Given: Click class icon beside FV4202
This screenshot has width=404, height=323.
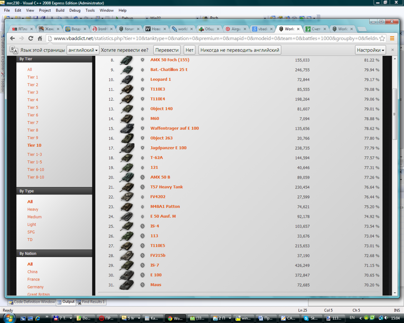Looking at the screenshot, I should point(142,197).
